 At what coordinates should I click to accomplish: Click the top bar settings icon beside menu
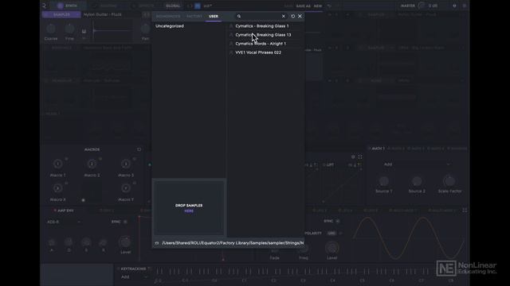click(454, 6)
